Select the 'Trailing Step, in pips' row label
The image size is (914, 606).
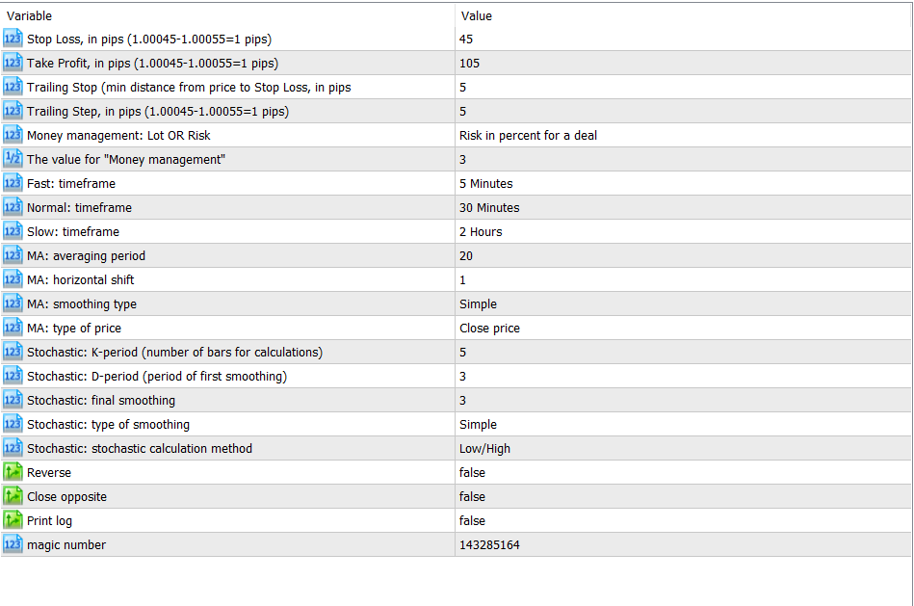(157, 112)
